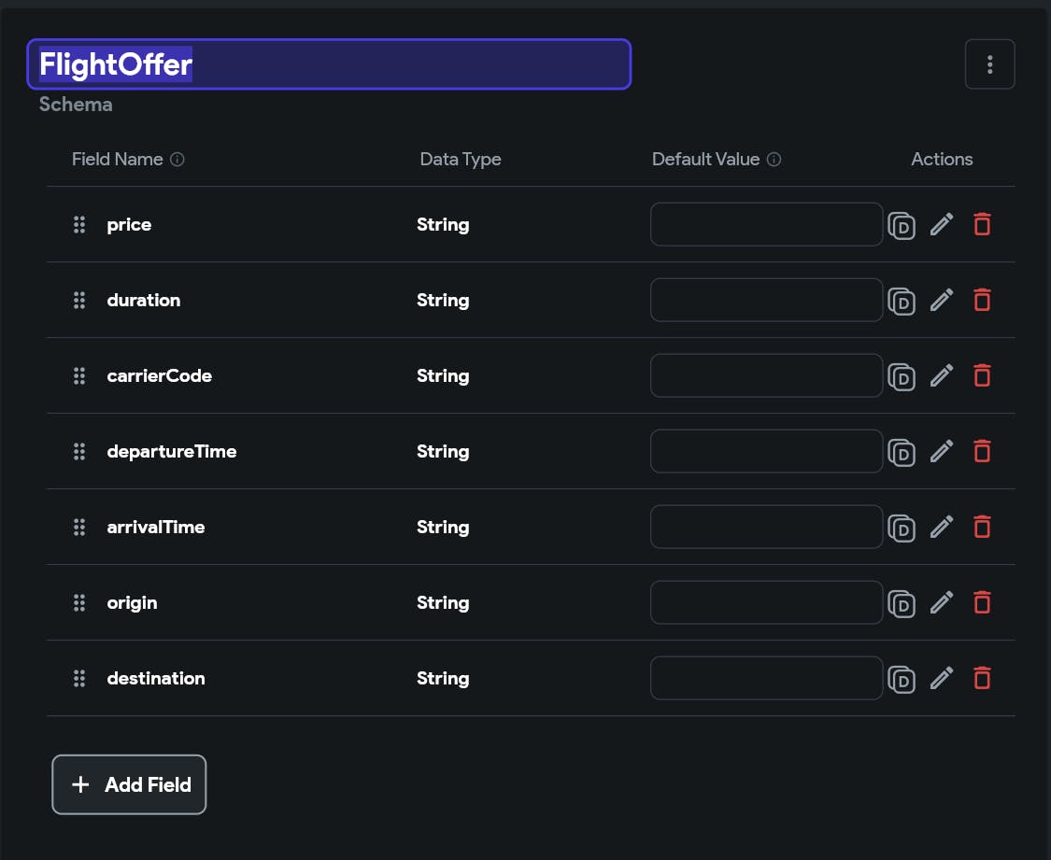Edit the arrivalTime field
The image size is (1051, 860).
click(x=942, y=528)
